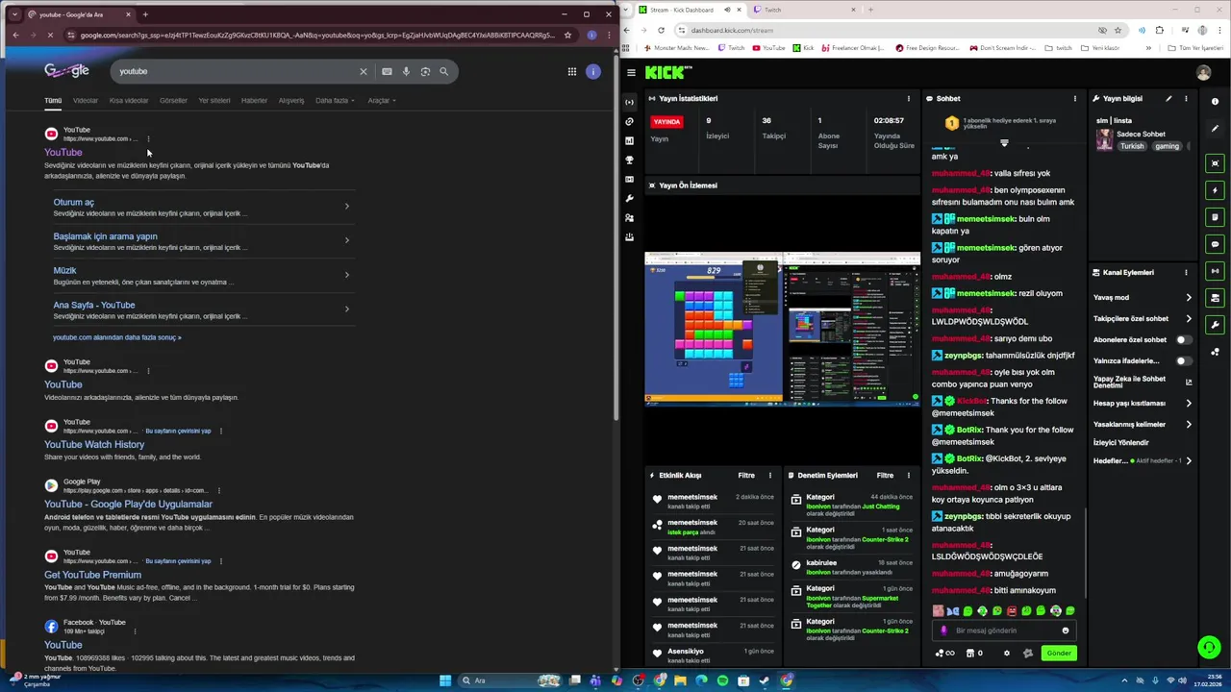Expand Hedefler row
This screenshot has height=692, width=1231.
(x=1143, y=460)
